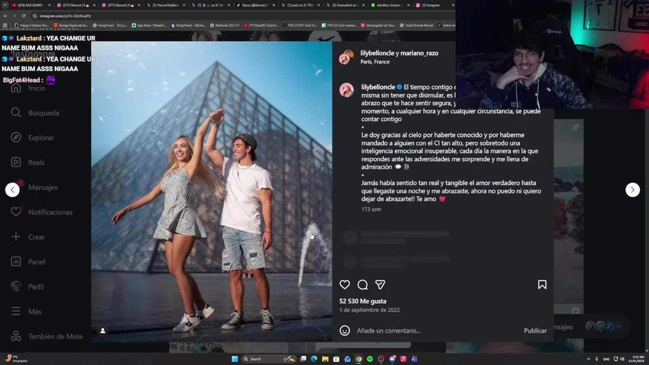Show hidden system tray icons

point(589,359)
